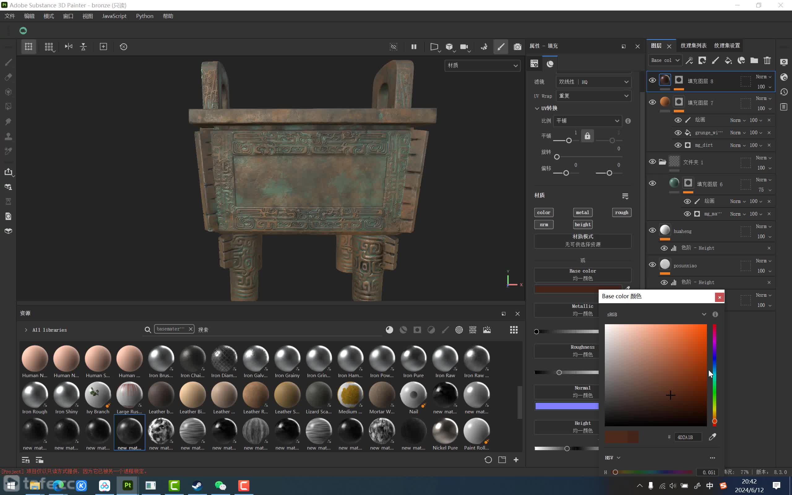The height and width of the screenshot is (495, 792).
Task: Toggle visibility of mg_dirt effect
Action: pos(678,145)
